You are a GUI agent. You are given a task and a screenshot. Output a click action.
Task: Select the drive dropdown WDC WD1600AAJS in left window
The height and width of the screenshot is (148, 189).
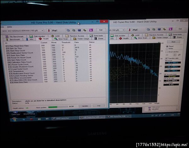tap(23, 31)
